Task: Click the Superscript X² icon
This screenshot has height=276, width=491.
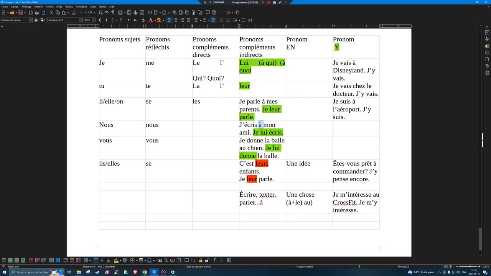Action: click(x=129, y=20)
